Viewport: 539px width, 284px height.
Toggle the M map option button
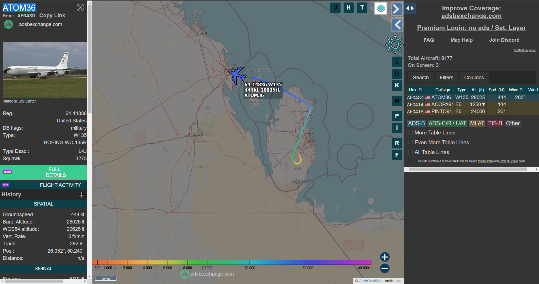coord(397,101)
